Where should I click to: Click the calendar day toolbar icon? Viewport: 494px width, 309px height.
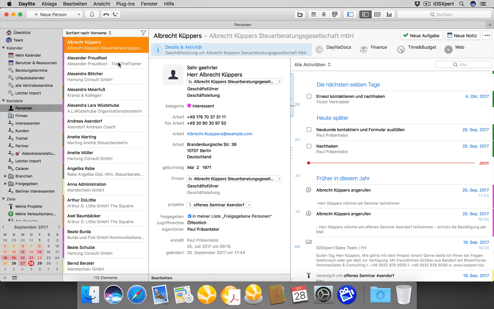click(x=314, y=14)
